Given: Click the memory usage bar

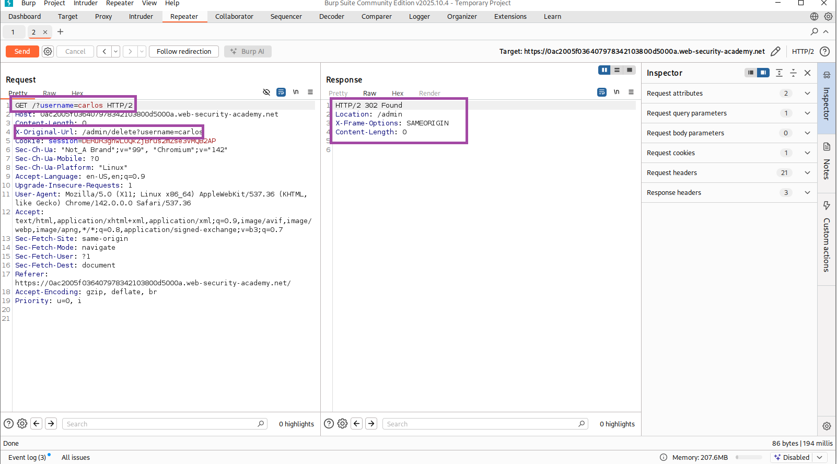Looking at the screenshot, I should [x=749, y=457].
